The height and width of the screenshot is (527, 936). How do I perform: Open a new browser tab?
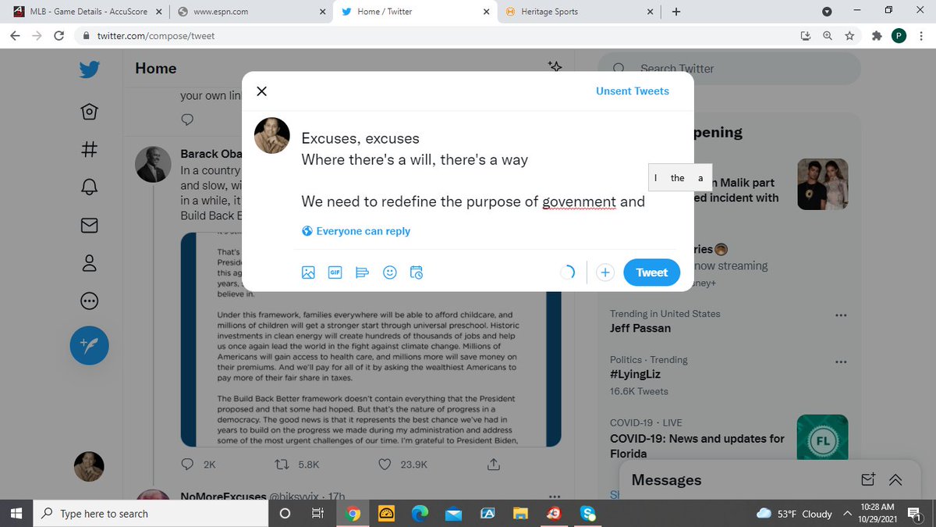pos(675,12)
